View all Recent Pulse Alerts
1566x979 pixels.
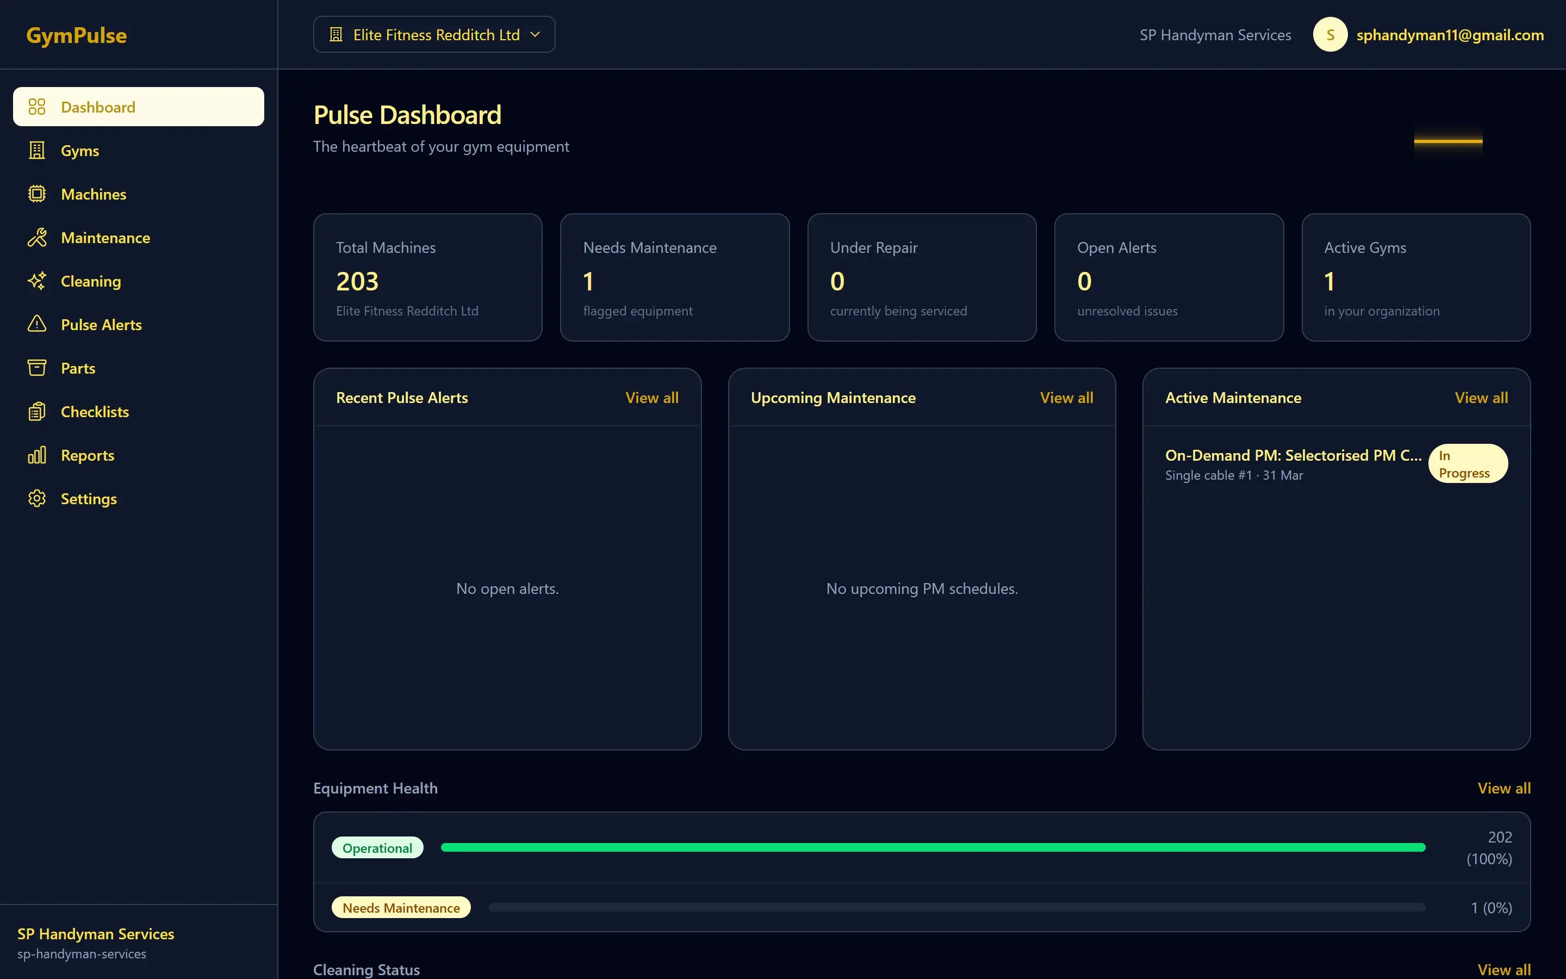(x=651, y=398)
